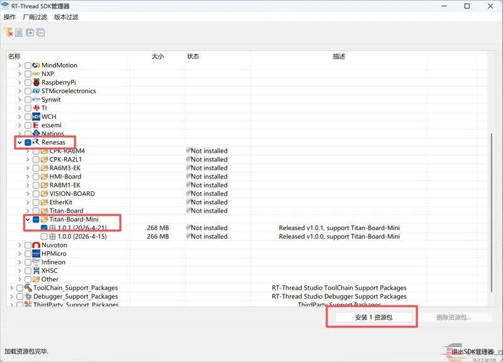Viewport: 503px width, 362px height.
Task: Check the CPK-RA2L1 checkbox
Action: point(36,160)
